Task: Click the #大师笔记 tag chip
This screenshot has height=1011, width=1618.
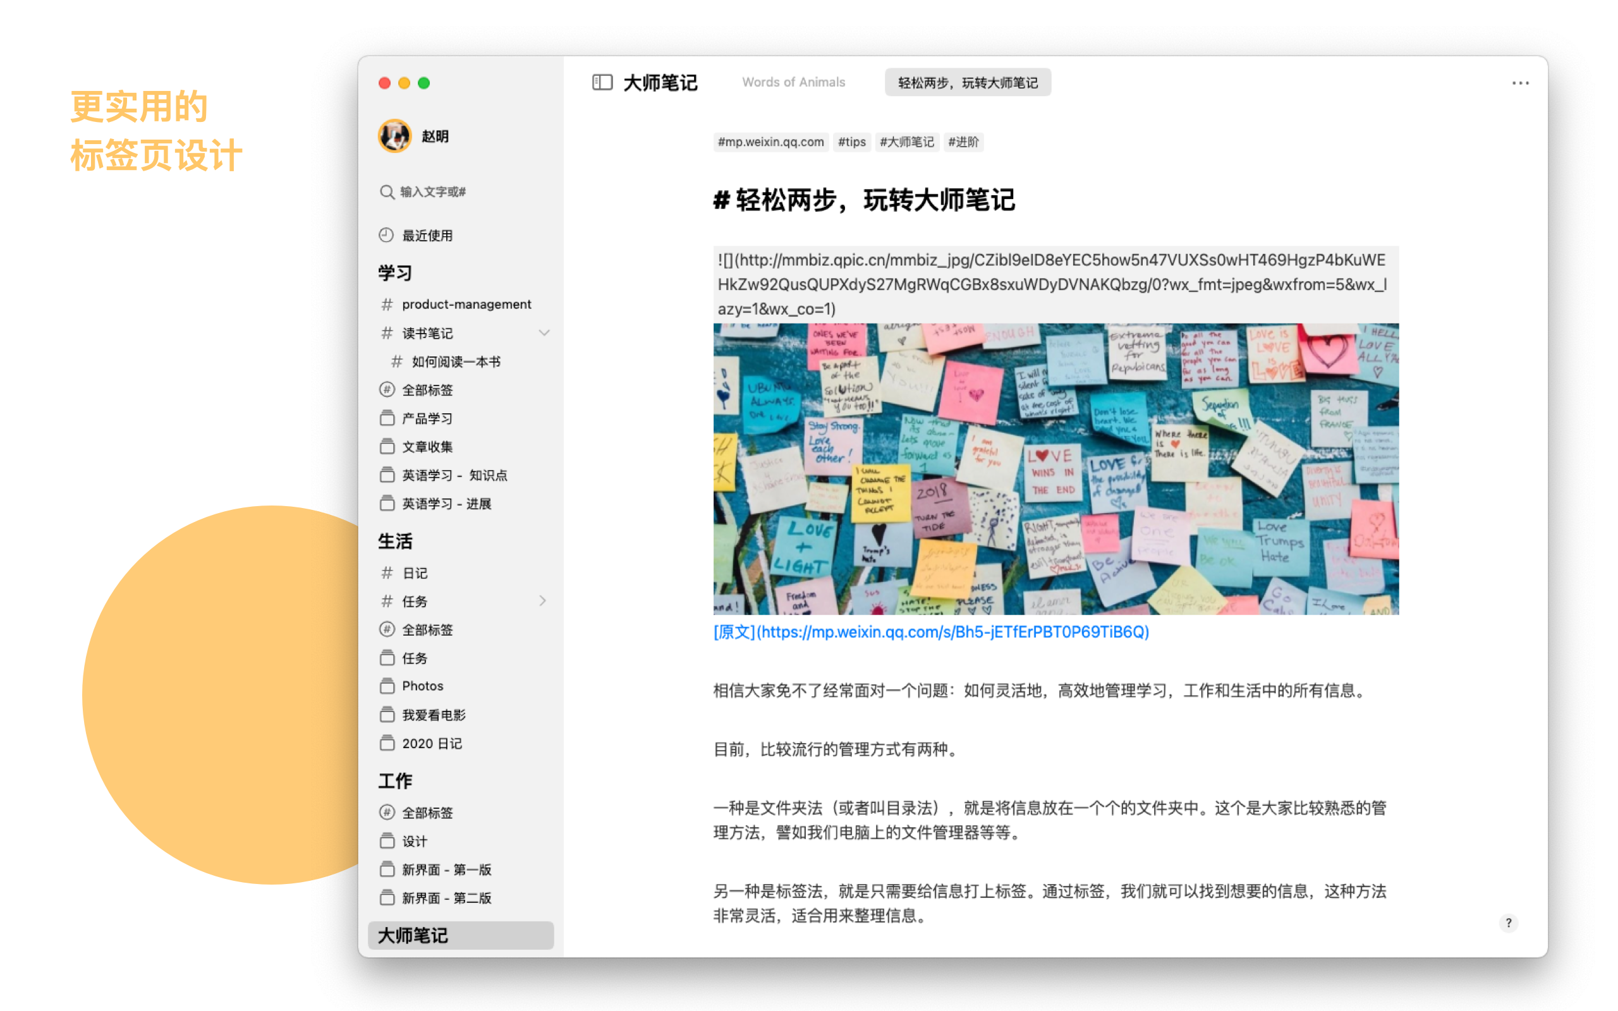Action: (x=906, y=142)
